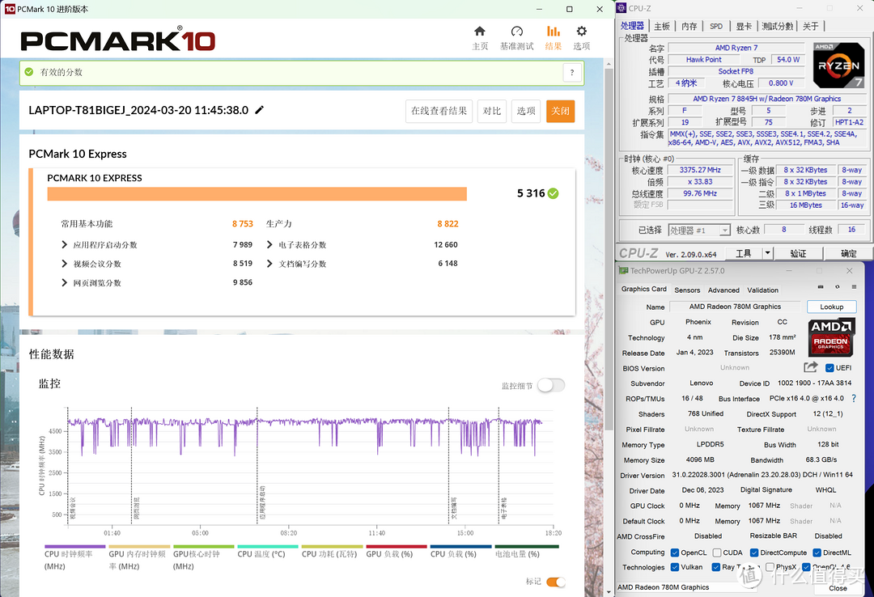Click the help question mark in valid score banner
This screenshot has width=874, height=597.
(x=572, y=73)
